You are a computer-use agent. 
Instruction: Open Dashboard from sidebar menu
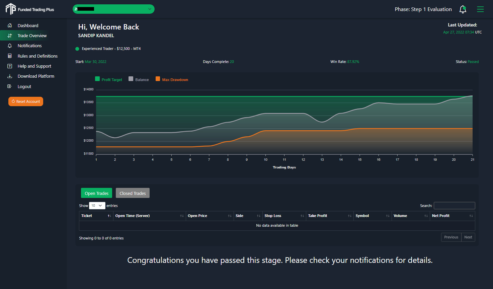(28, 25)
